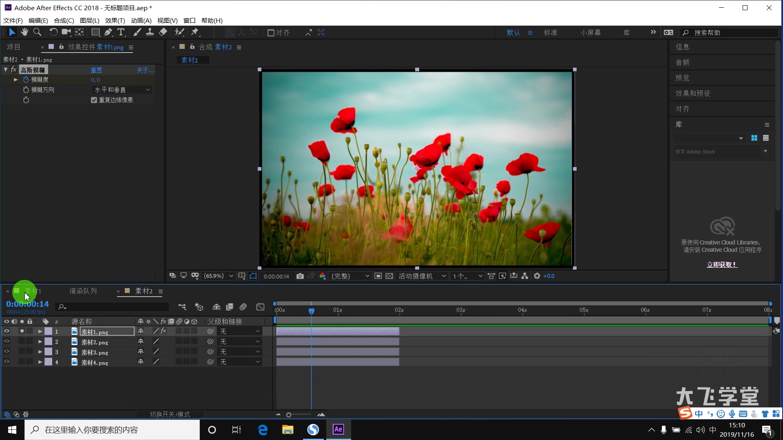Screen dimensions: 783x440
Task: Open the 文件(F) menu
Action: point(13,20)
